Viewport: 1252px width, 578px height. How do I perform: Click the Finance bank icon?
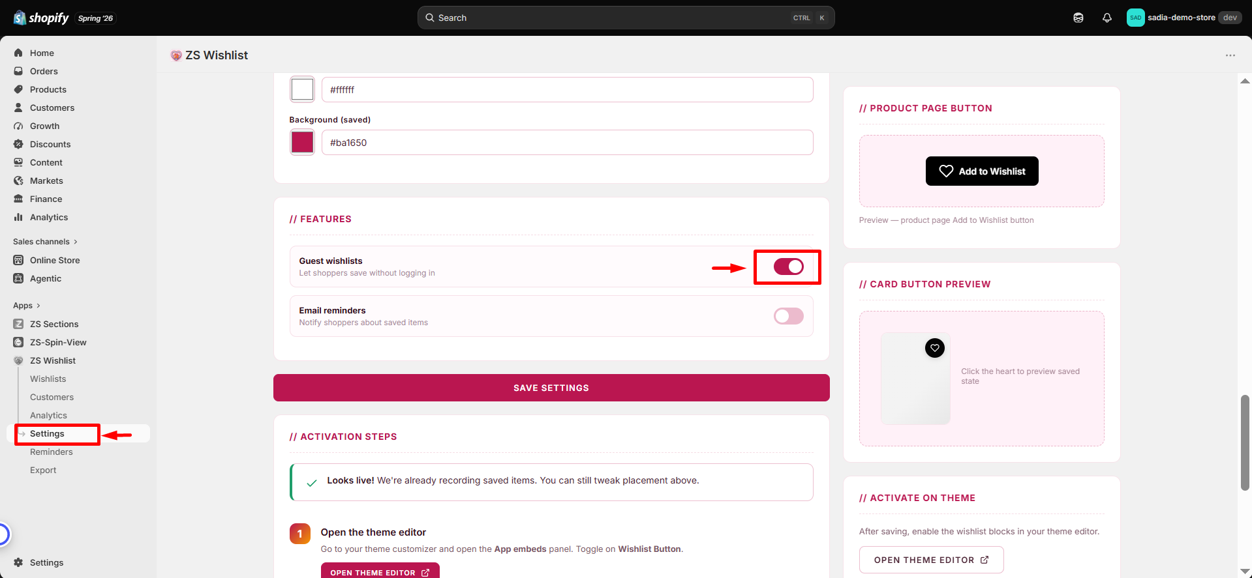coord(18,199)
